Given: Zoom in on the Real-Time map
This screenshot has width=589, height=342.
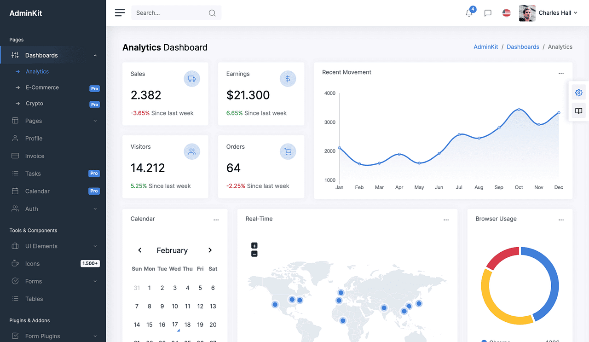Looking at the screenshot, I should 254,245.
